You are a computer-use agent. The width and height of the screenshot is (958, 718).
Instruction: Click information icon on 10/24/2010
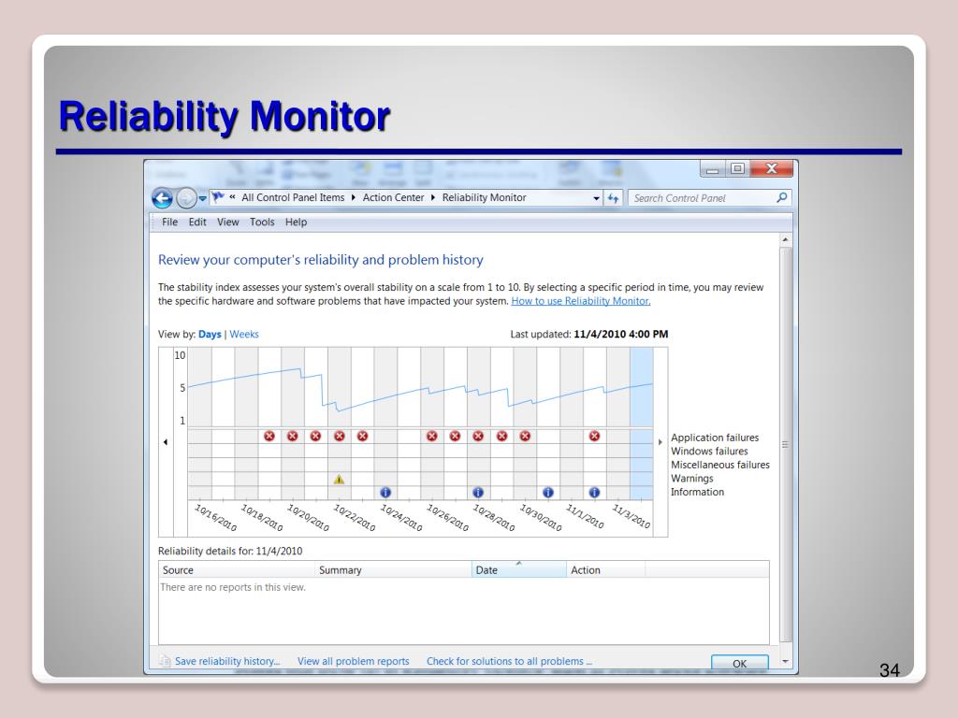(385, 492)
